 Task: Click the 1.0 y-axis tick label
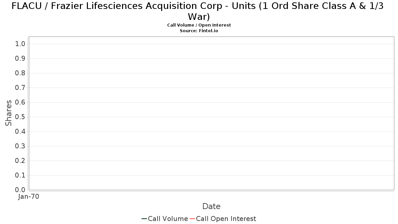(20, 44)
